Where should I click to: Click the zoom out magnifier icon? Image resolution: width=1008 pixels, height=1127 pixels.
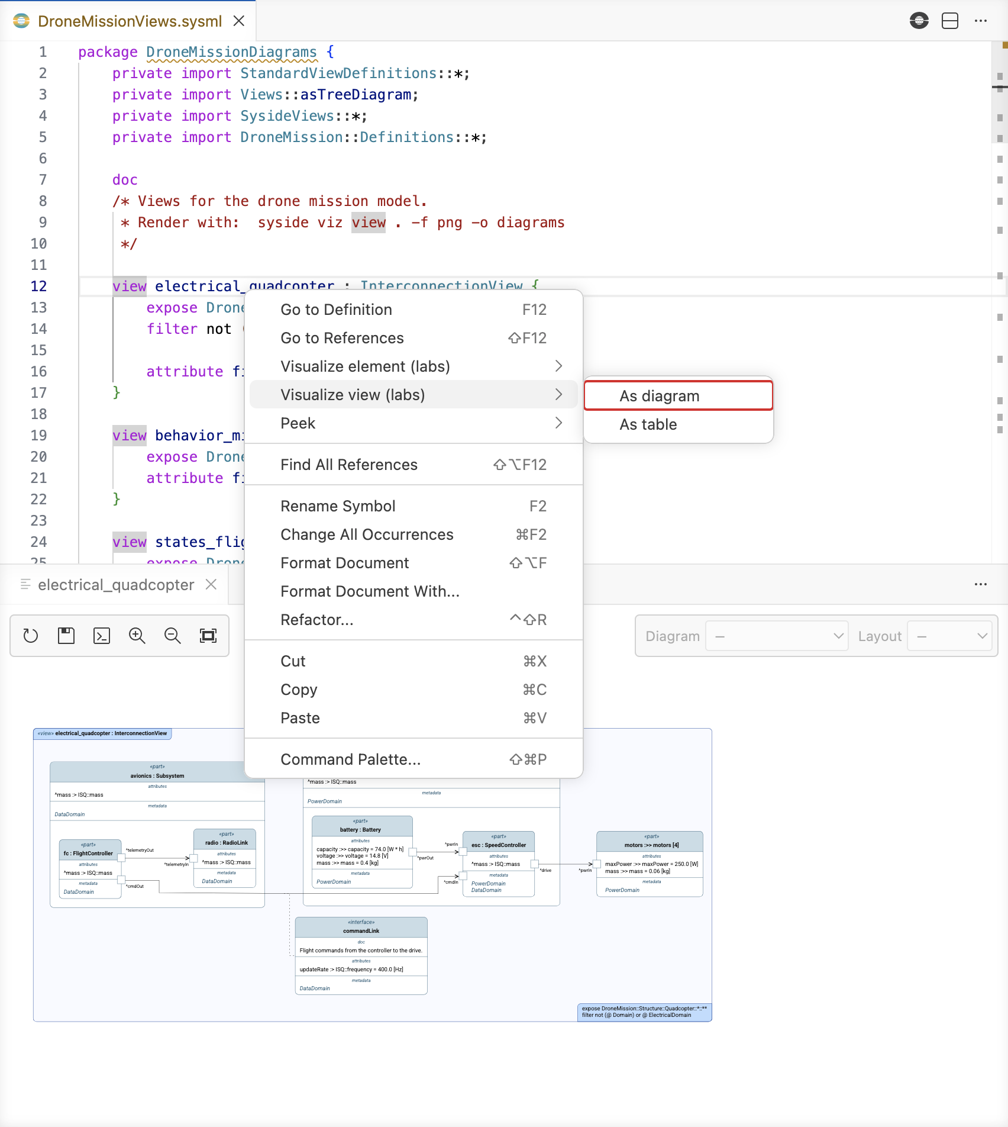coord(173,636)
